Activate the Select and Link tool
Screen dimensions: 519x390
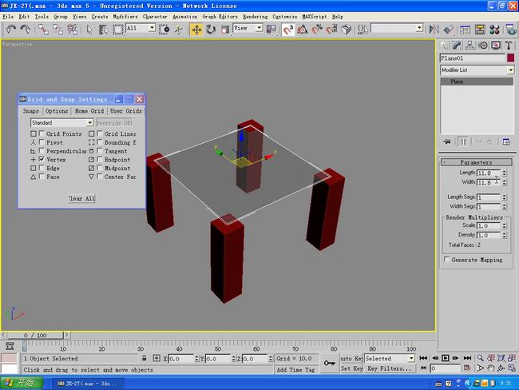coord(43,30)
